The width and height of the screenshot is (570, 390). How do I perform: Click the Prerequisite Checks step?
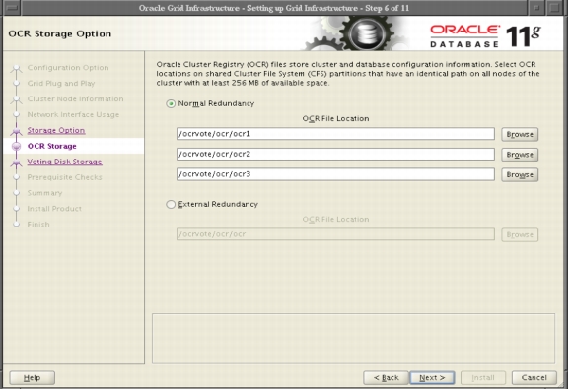(x=64, y=177)
